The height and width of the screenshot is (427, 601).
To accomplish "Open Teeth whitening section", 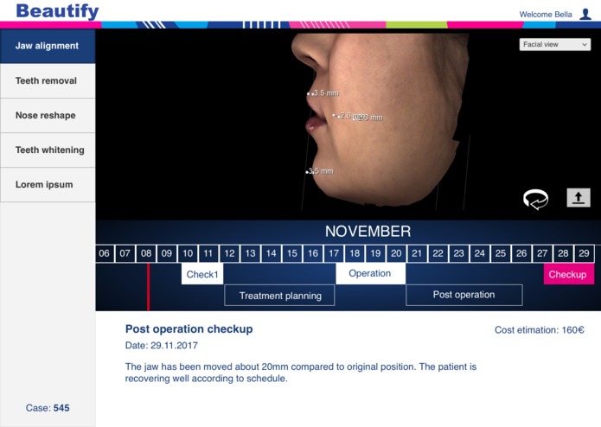I will (48, 150).
